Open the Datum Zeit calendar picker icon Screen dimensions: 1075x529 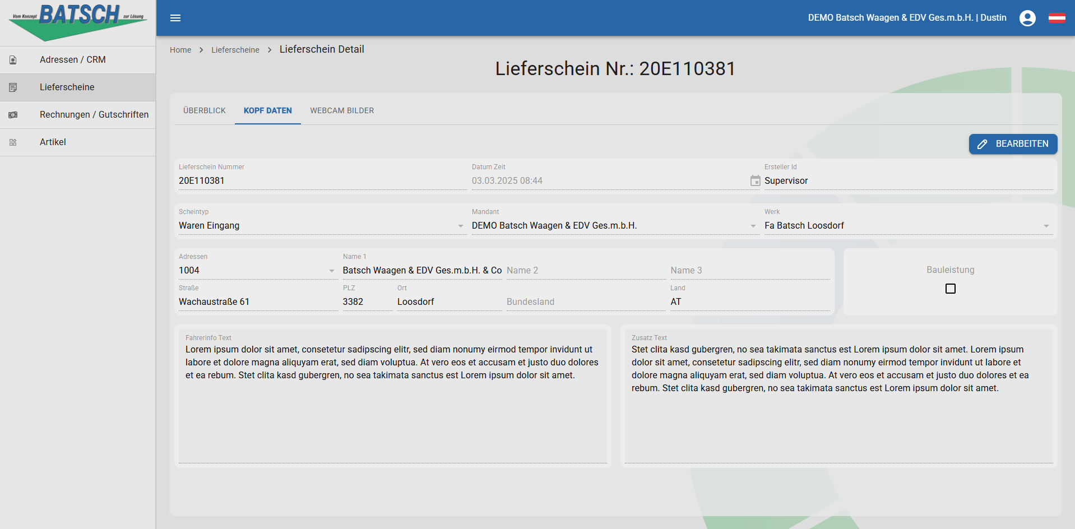click(755, 180)
